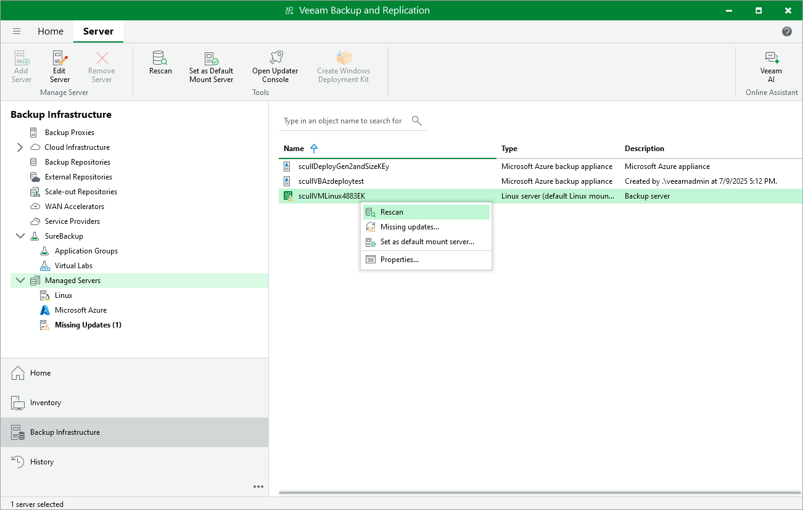Collapse the Managed Servers tree node
803x510 pixels.
20,281
